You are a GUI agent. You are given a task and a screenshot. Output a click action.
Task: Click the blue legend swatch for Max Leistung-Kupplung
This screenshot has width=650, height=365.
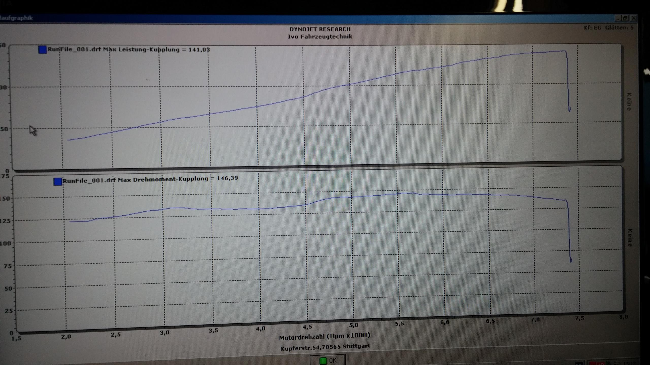[42, 49]
